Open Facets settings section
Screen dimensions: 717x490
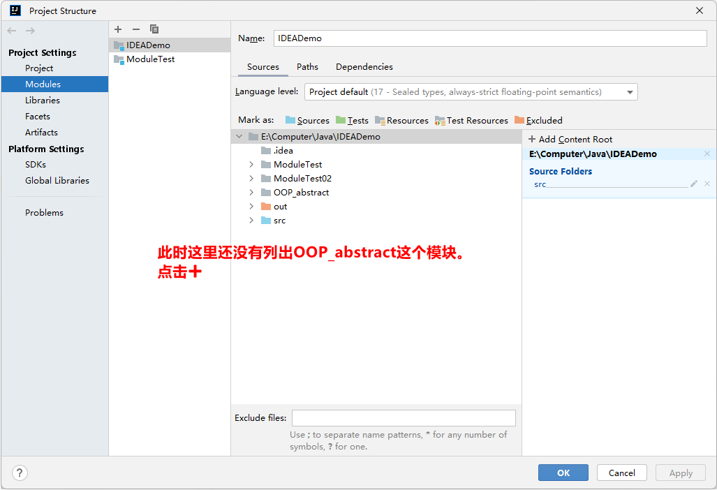pos(38,116)
